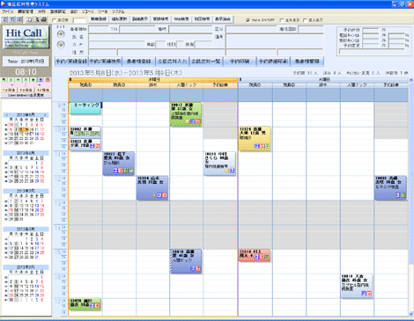This screenshot has width=414, height=321.
Task: Select the cyan ミーティング appointment block
Action: pyautogui.click(x=85, y=108)
